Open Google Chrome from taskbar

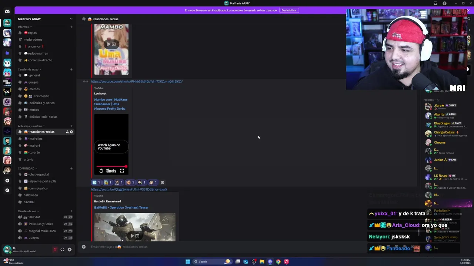tap(278, 262)
